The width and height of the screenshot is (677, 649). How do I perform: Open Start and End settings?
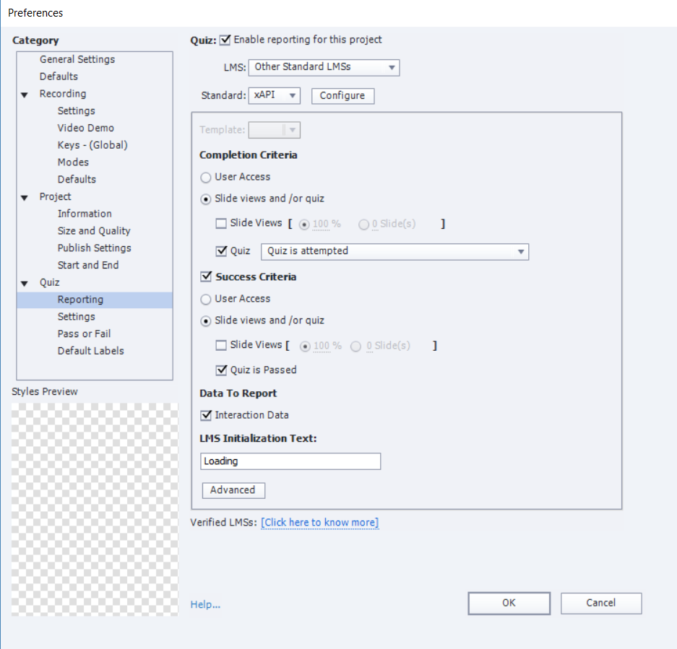pyautogui.click(x=88, y=266)
